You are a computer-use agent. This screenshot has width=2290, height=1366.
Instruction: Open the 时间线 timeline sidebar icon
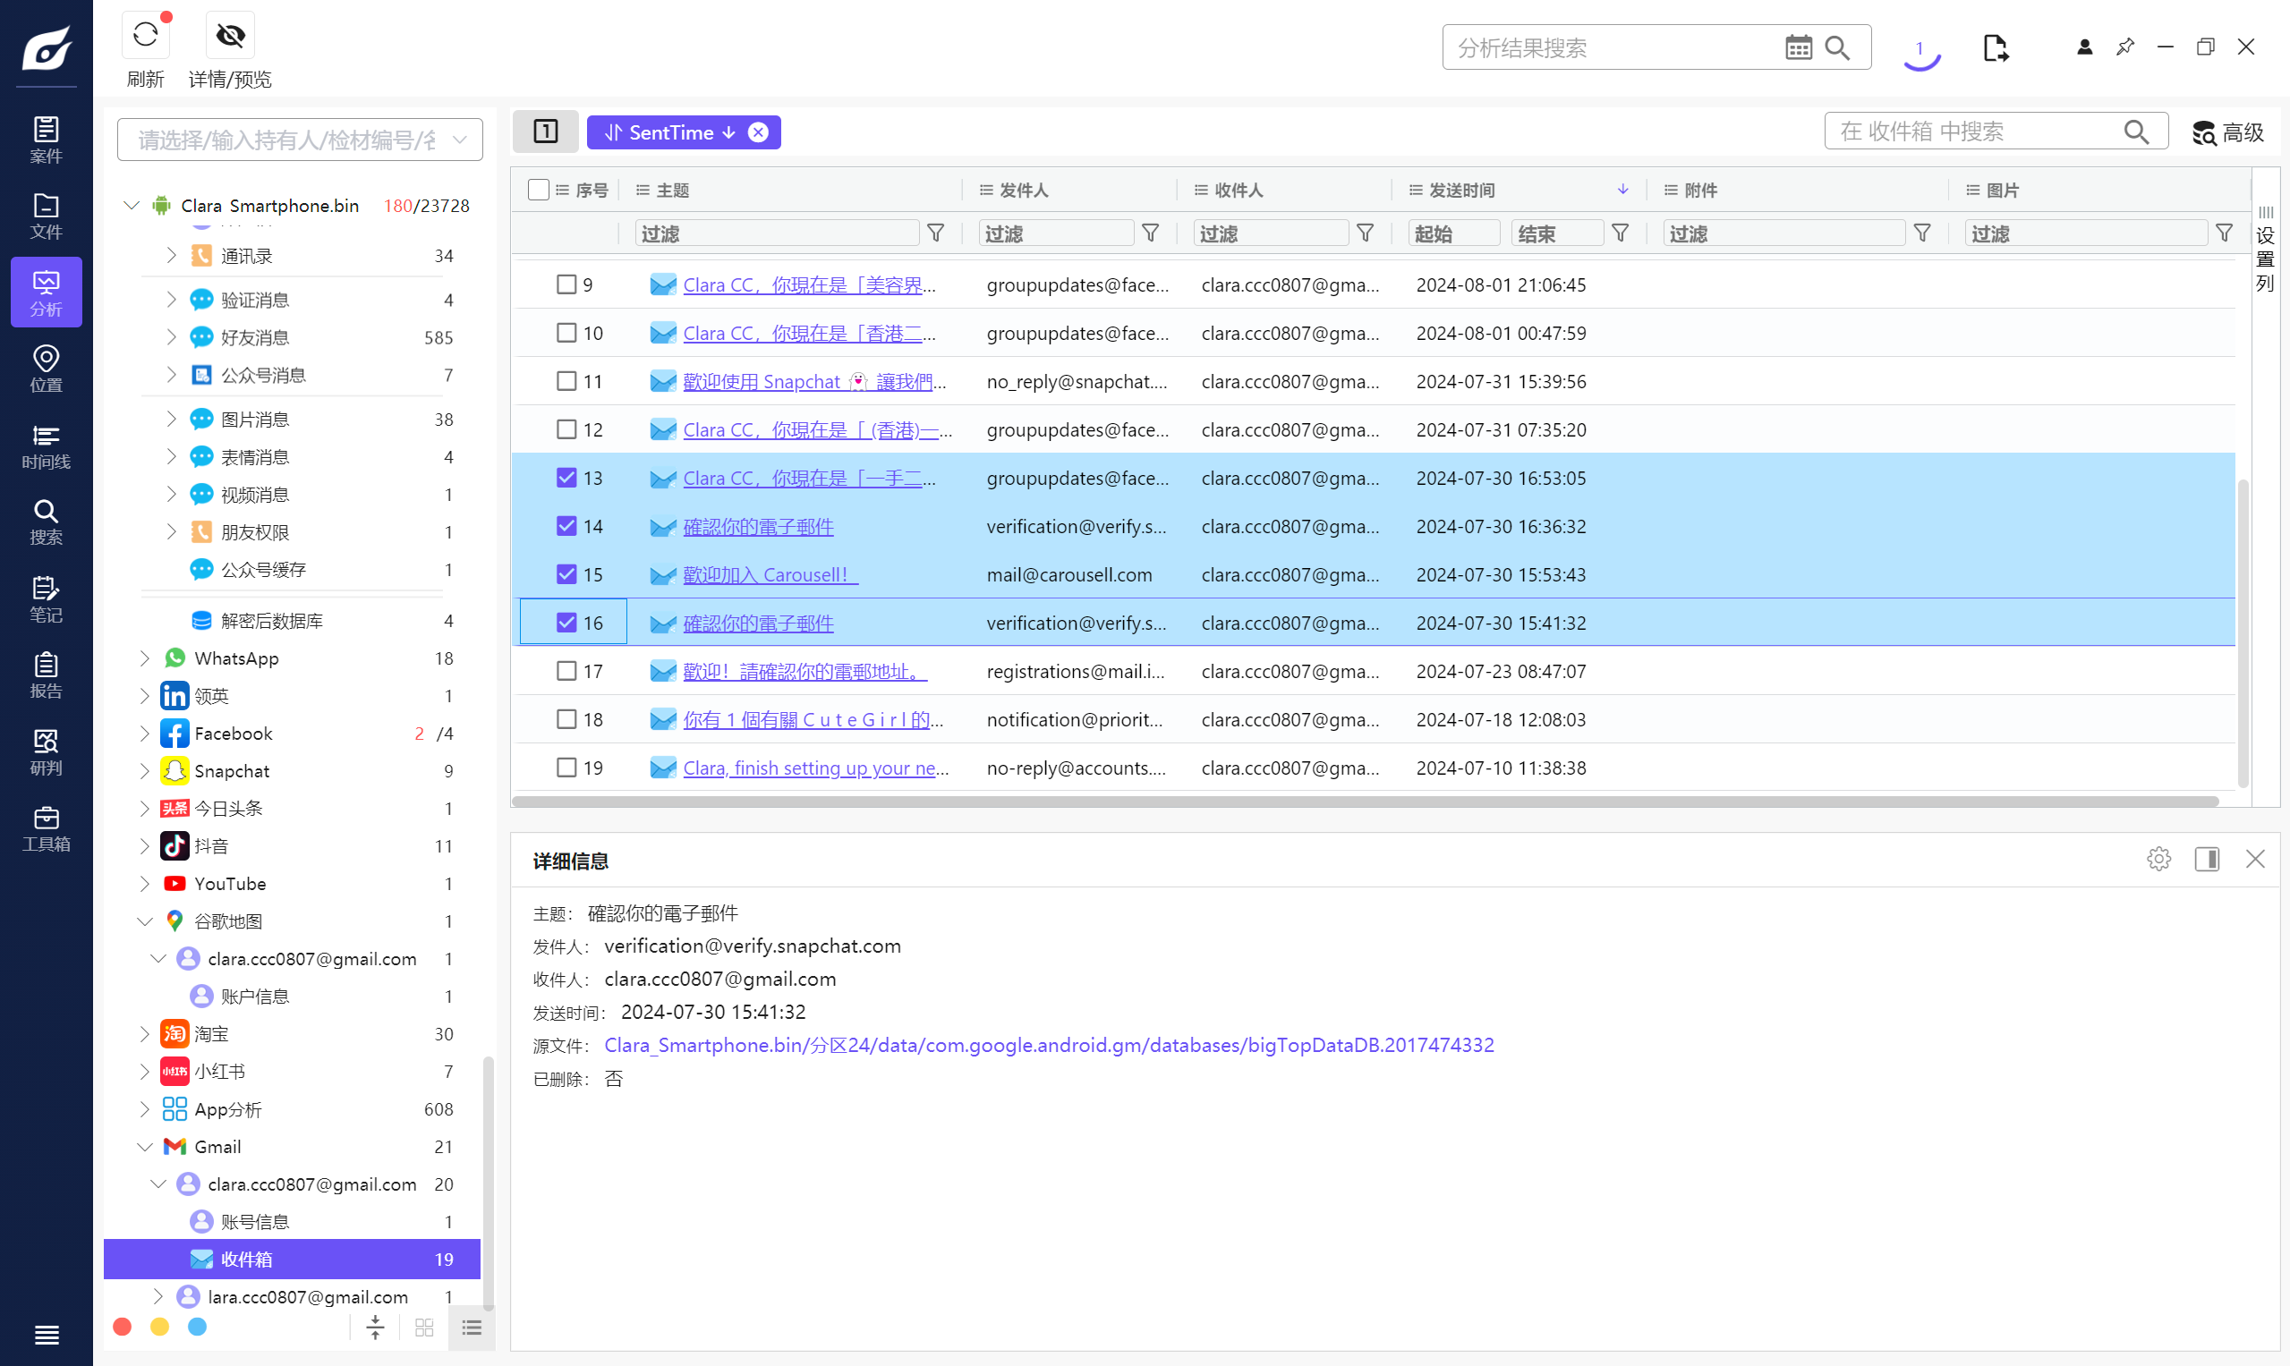click(46, 445)
